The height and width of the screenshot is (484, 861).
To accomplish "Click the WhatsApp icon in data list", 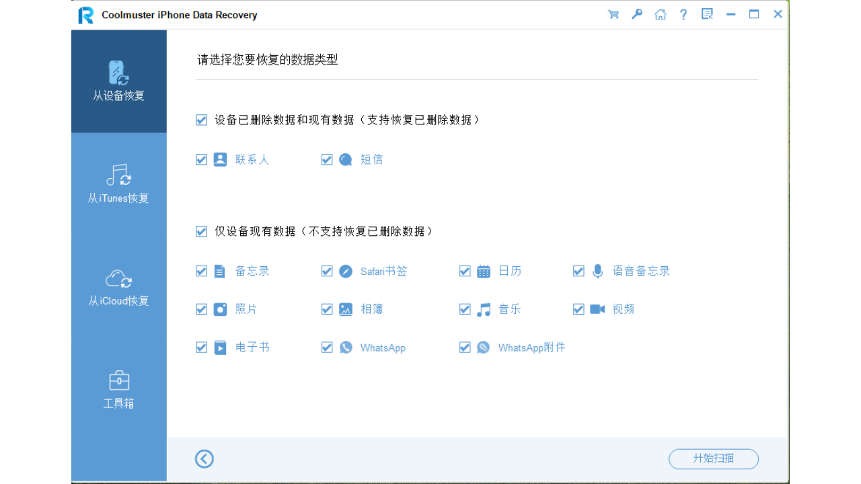I will (345, 347).
